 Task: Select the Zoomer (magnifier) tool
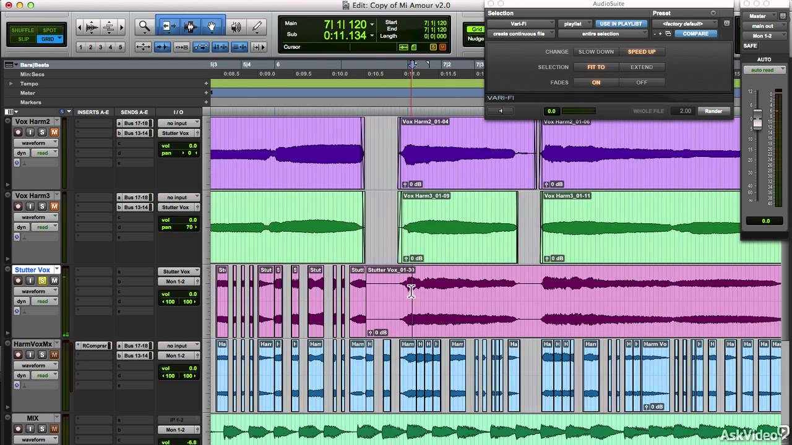click(144, 27)
